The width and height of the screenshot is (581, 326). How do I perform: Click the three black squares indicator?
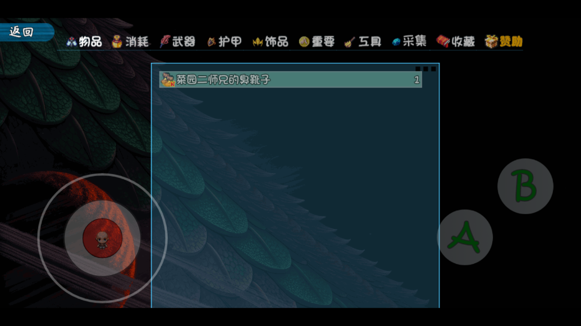426,69
